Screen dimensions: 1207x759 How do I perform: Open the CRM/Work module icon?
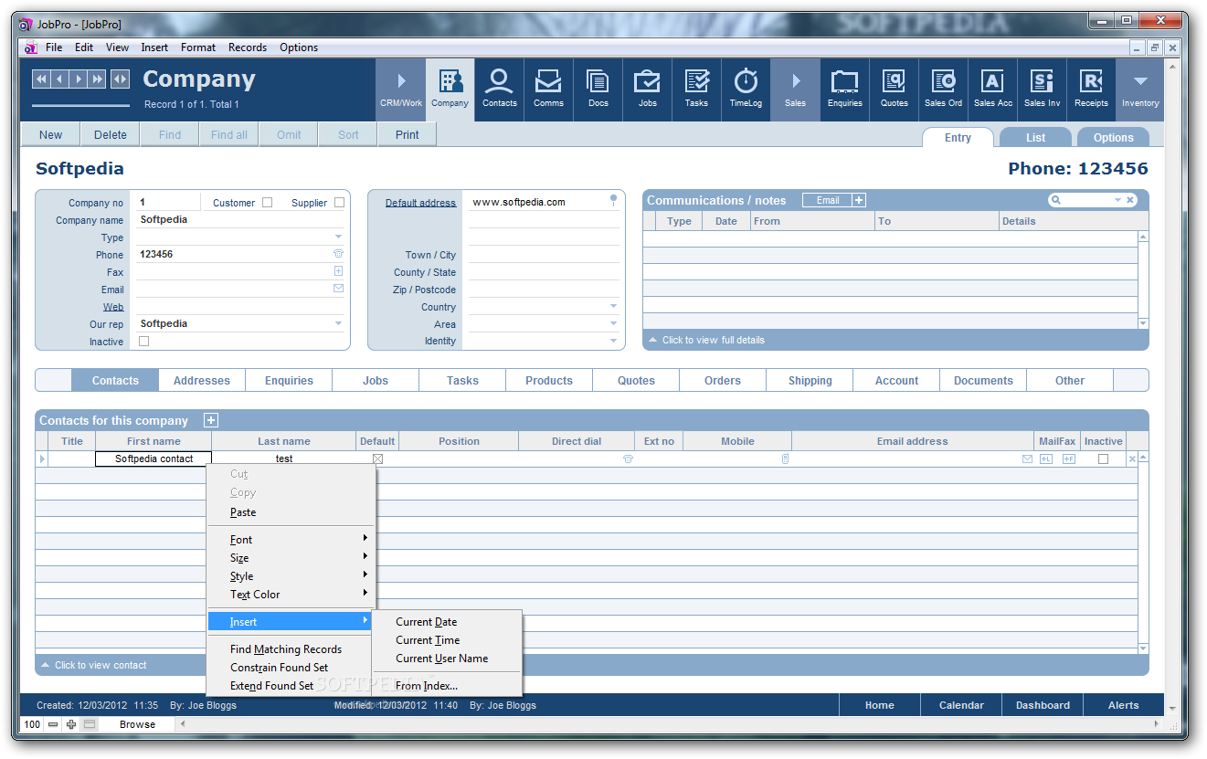[x=401, y=90]
